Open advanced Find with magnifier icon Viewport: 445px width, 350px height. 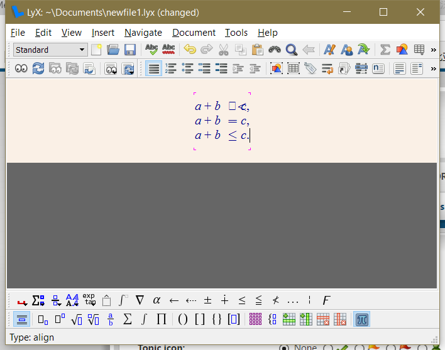(292, 50)
